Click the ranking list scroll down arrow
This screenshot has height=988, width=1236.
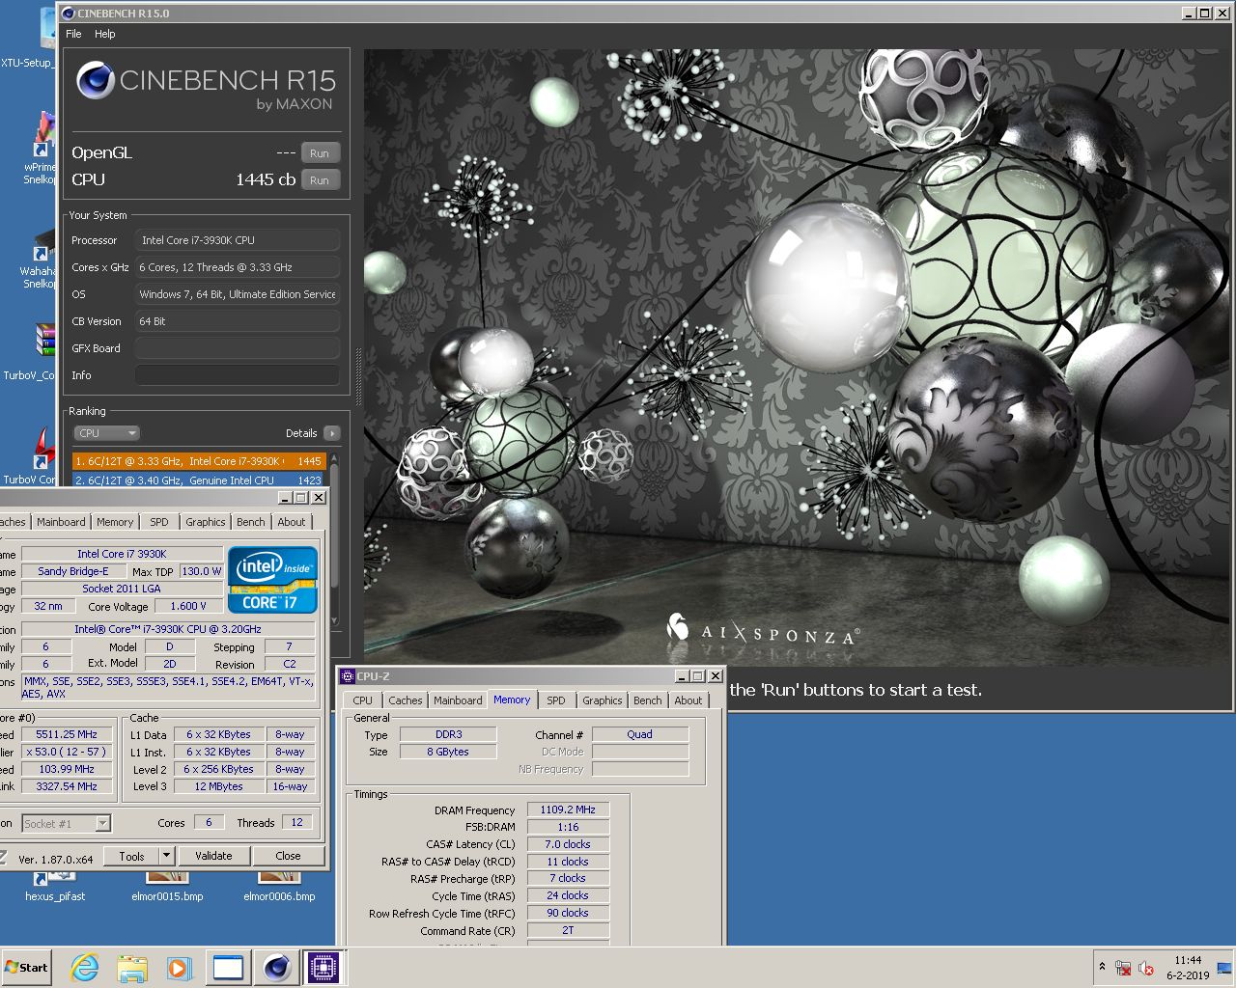tap(334, 620)
